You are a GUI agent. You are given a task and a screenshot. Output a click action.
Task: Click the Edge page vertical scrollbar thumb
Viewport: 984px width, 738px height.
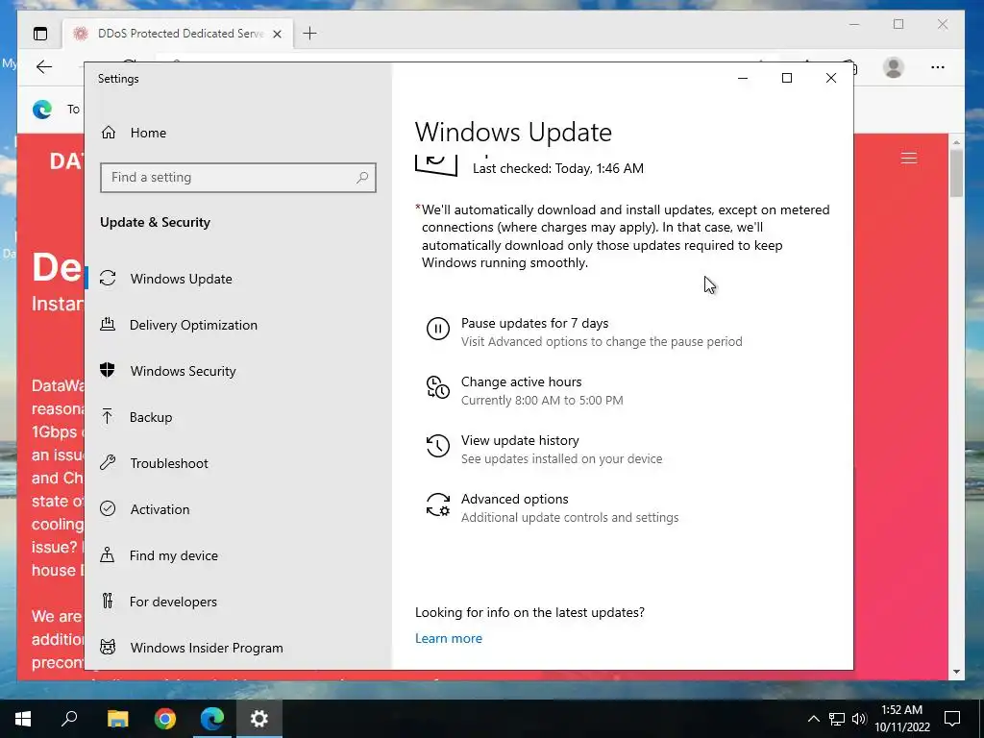pos(956,174)
